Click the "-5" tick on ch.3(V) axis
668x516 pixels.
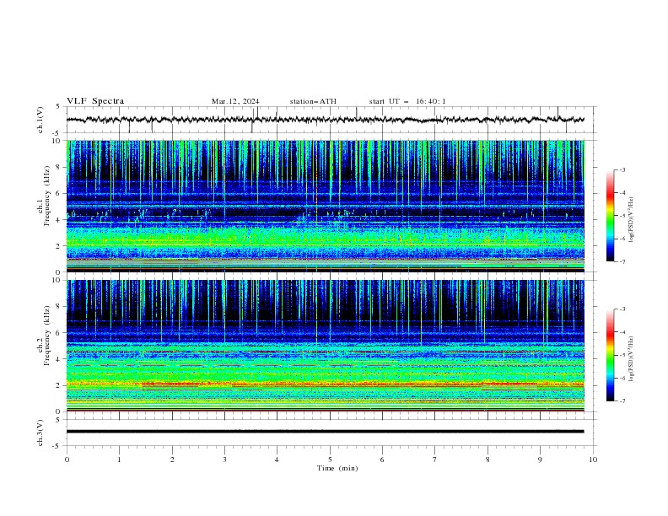57,446
